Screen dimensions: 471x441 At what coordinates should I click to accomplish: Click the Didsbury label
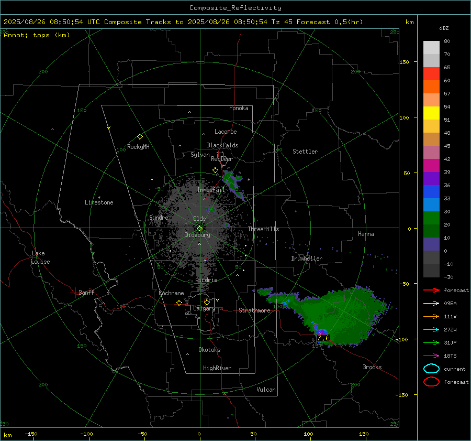[197, 235]
